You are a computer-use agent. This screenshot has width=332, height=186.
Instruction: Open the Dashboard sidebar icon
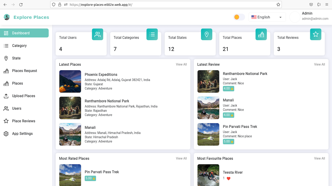[x=6, y=33]
